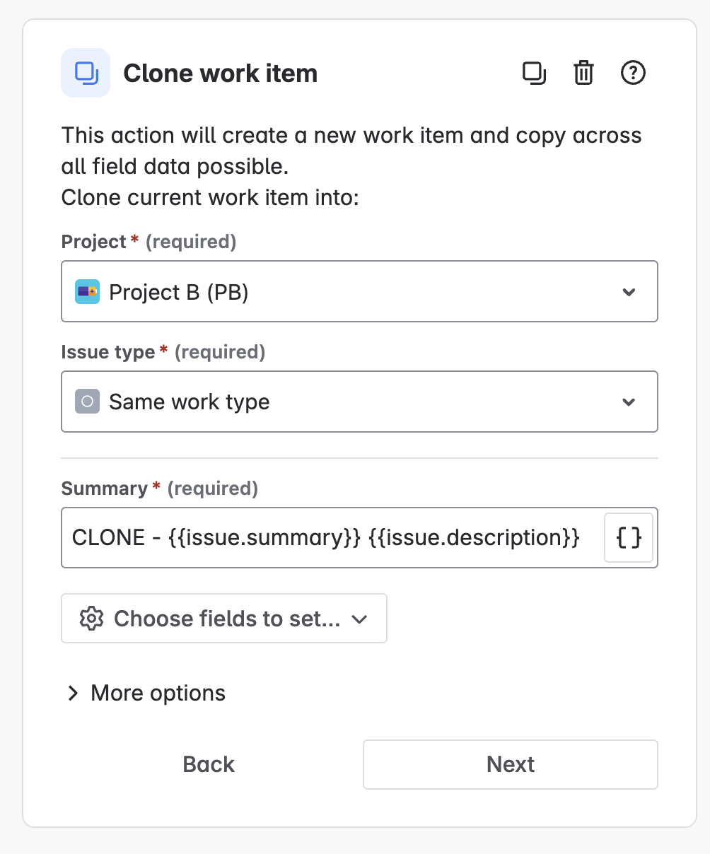710x854 pixels.
Task: Open the Project B (PB) dropdown
Action: pos(359,291)
